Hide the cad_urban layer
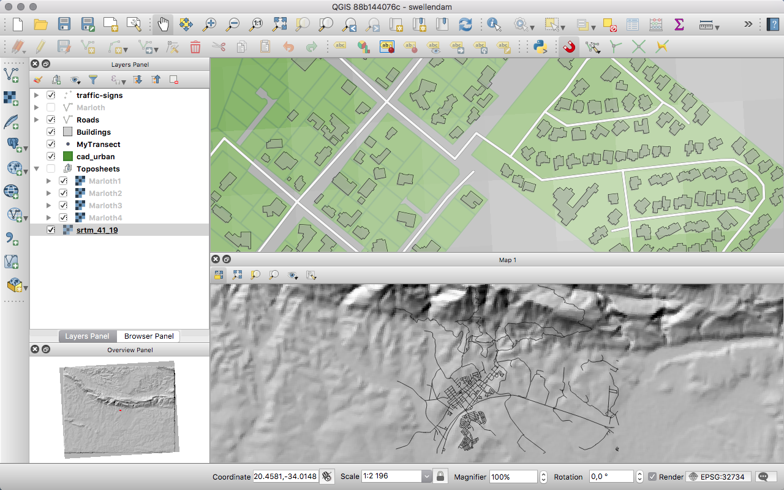Viewport: 784px width, 490px height. click(51, 157)
